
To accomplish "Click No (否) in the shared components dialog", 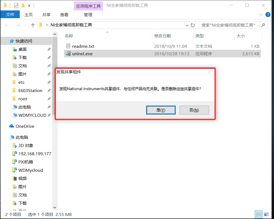I will [194, 110].
